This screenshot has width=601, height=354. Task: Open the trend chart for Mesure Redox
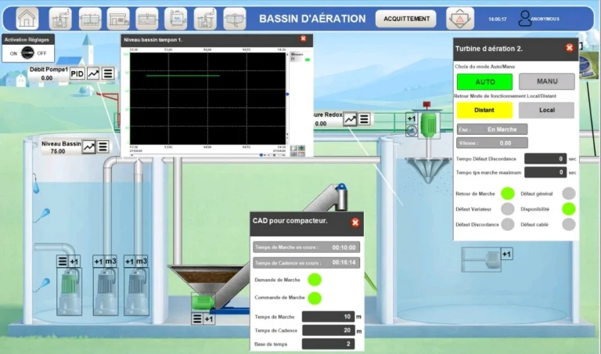350,119
